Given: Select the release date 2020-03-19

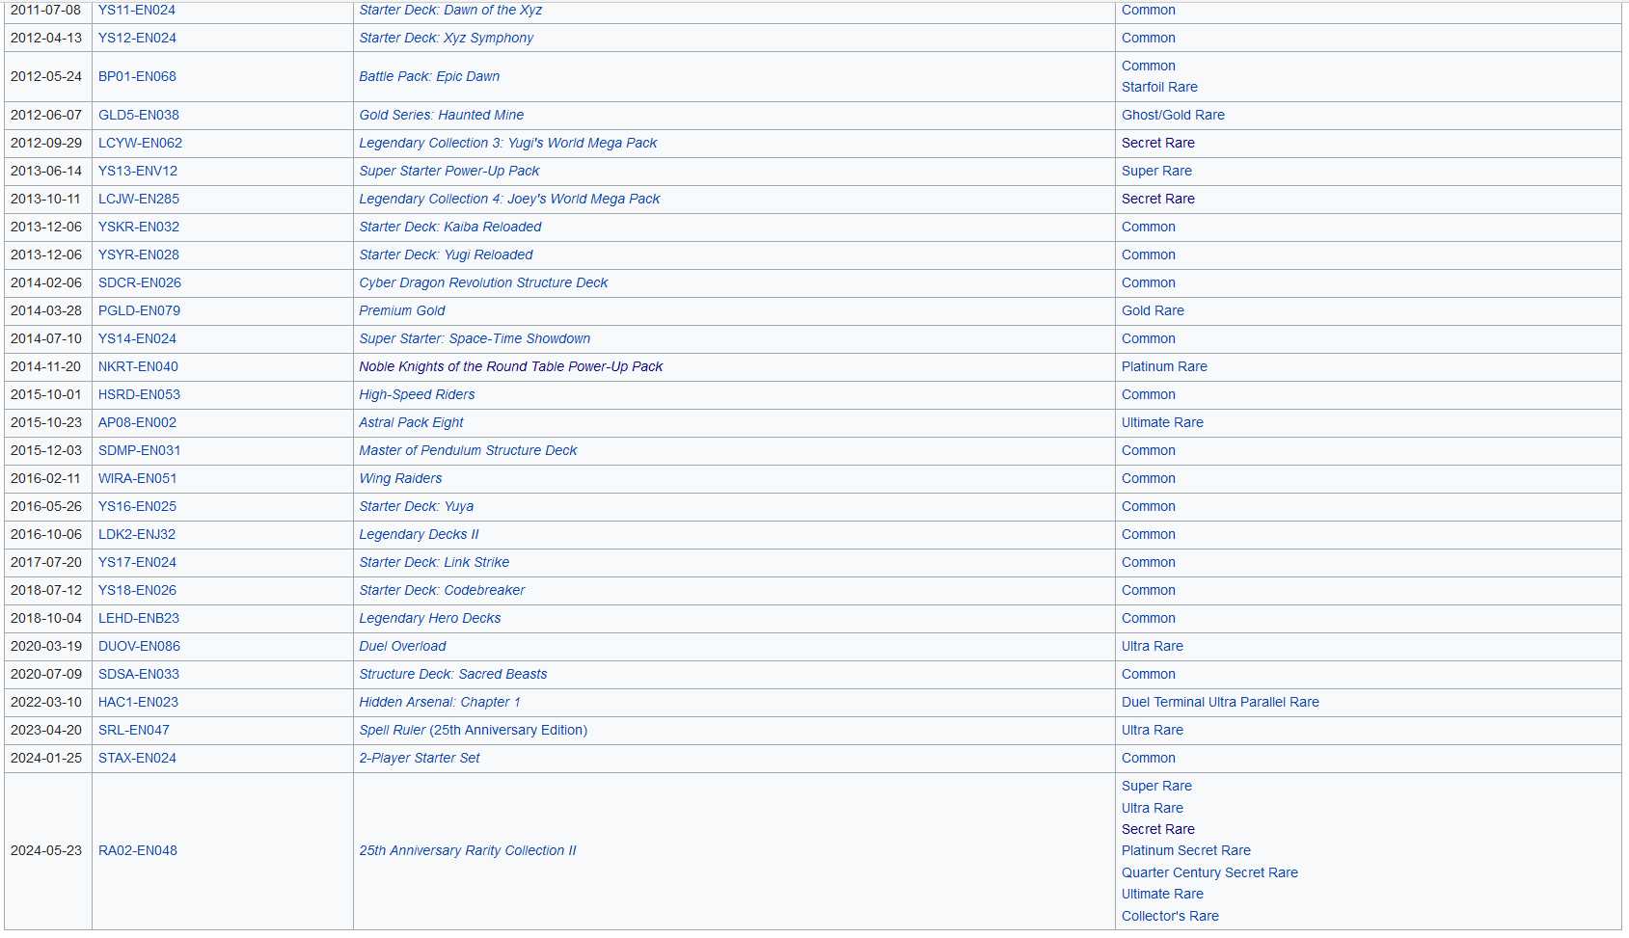Looking at the screenshot, I should tap(46, 646).
